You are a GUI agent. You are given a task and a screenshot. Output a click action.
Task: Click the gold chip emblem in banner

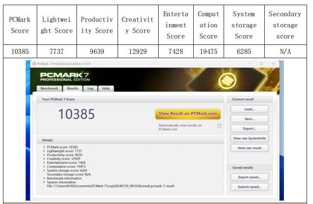coord(225,80)
